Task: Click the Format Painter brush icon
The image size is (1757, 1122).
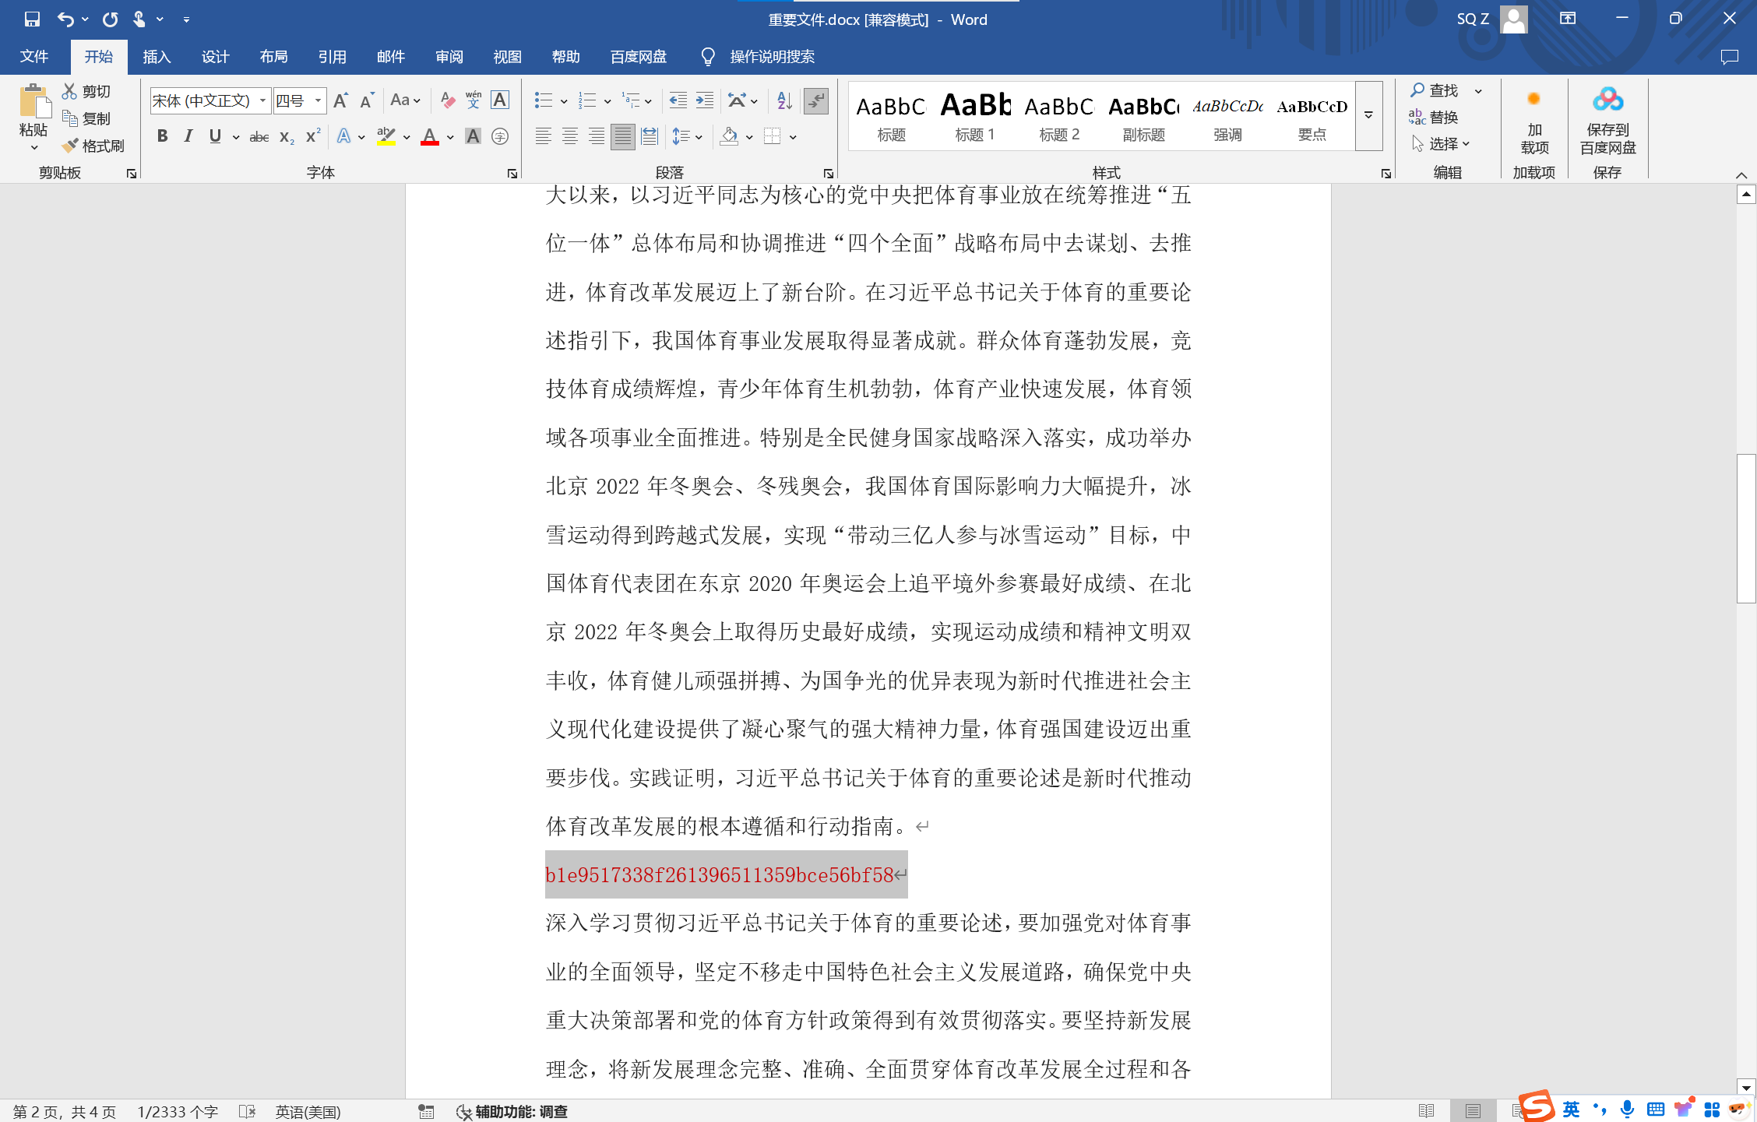Action: (x=71, y=146)
